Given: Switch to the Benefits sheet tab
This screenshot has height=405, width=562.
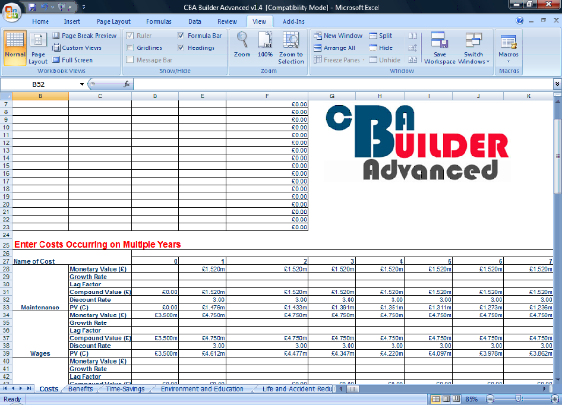Looking at the screenshot, I should click(80, 390).
